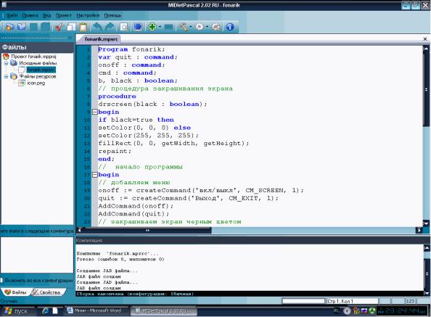Click the system tray clock
The width and height of the screenshot is (431, 317).
pyautogui.click(x=401, y=311)
